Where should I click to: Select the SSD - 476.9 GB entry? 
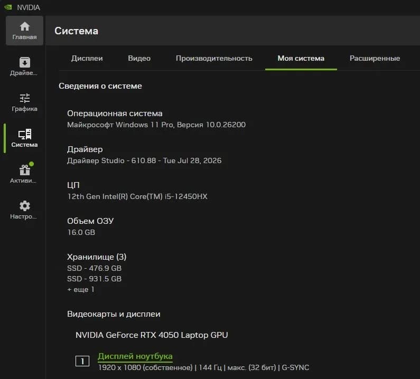pos(94,268)
